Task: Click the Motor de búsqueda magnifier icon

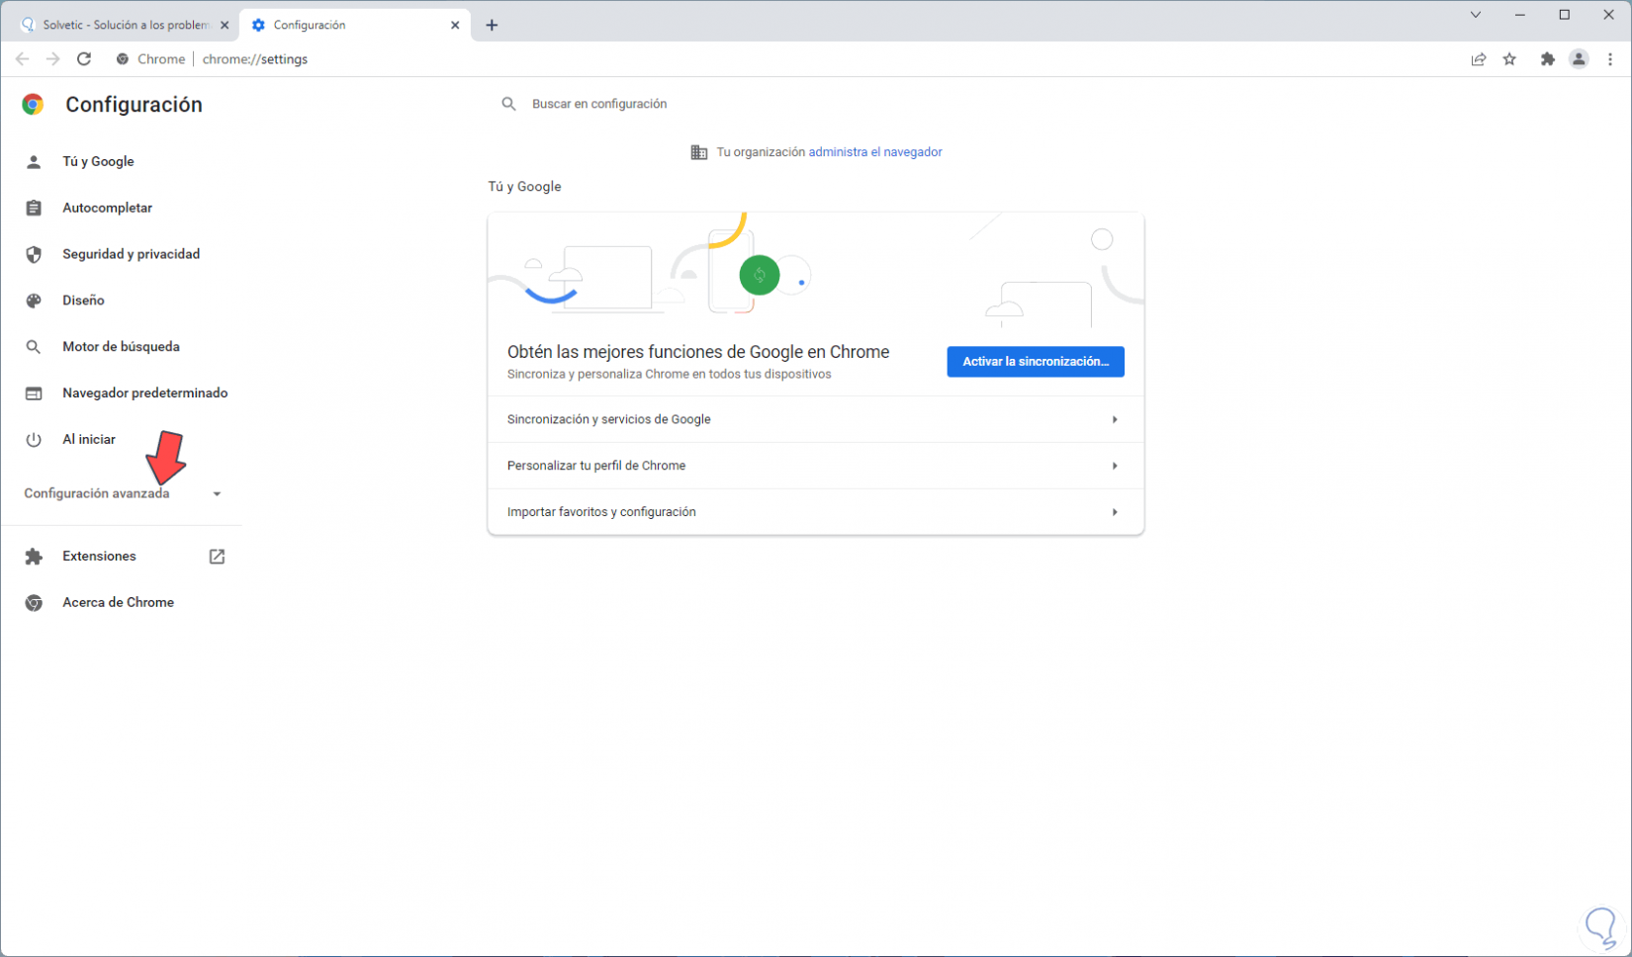Action: point(34,347)
